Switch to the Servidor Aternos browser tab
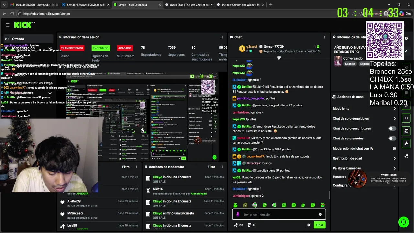The width and height of the screenshot is (414, 233). coord(85,5)
